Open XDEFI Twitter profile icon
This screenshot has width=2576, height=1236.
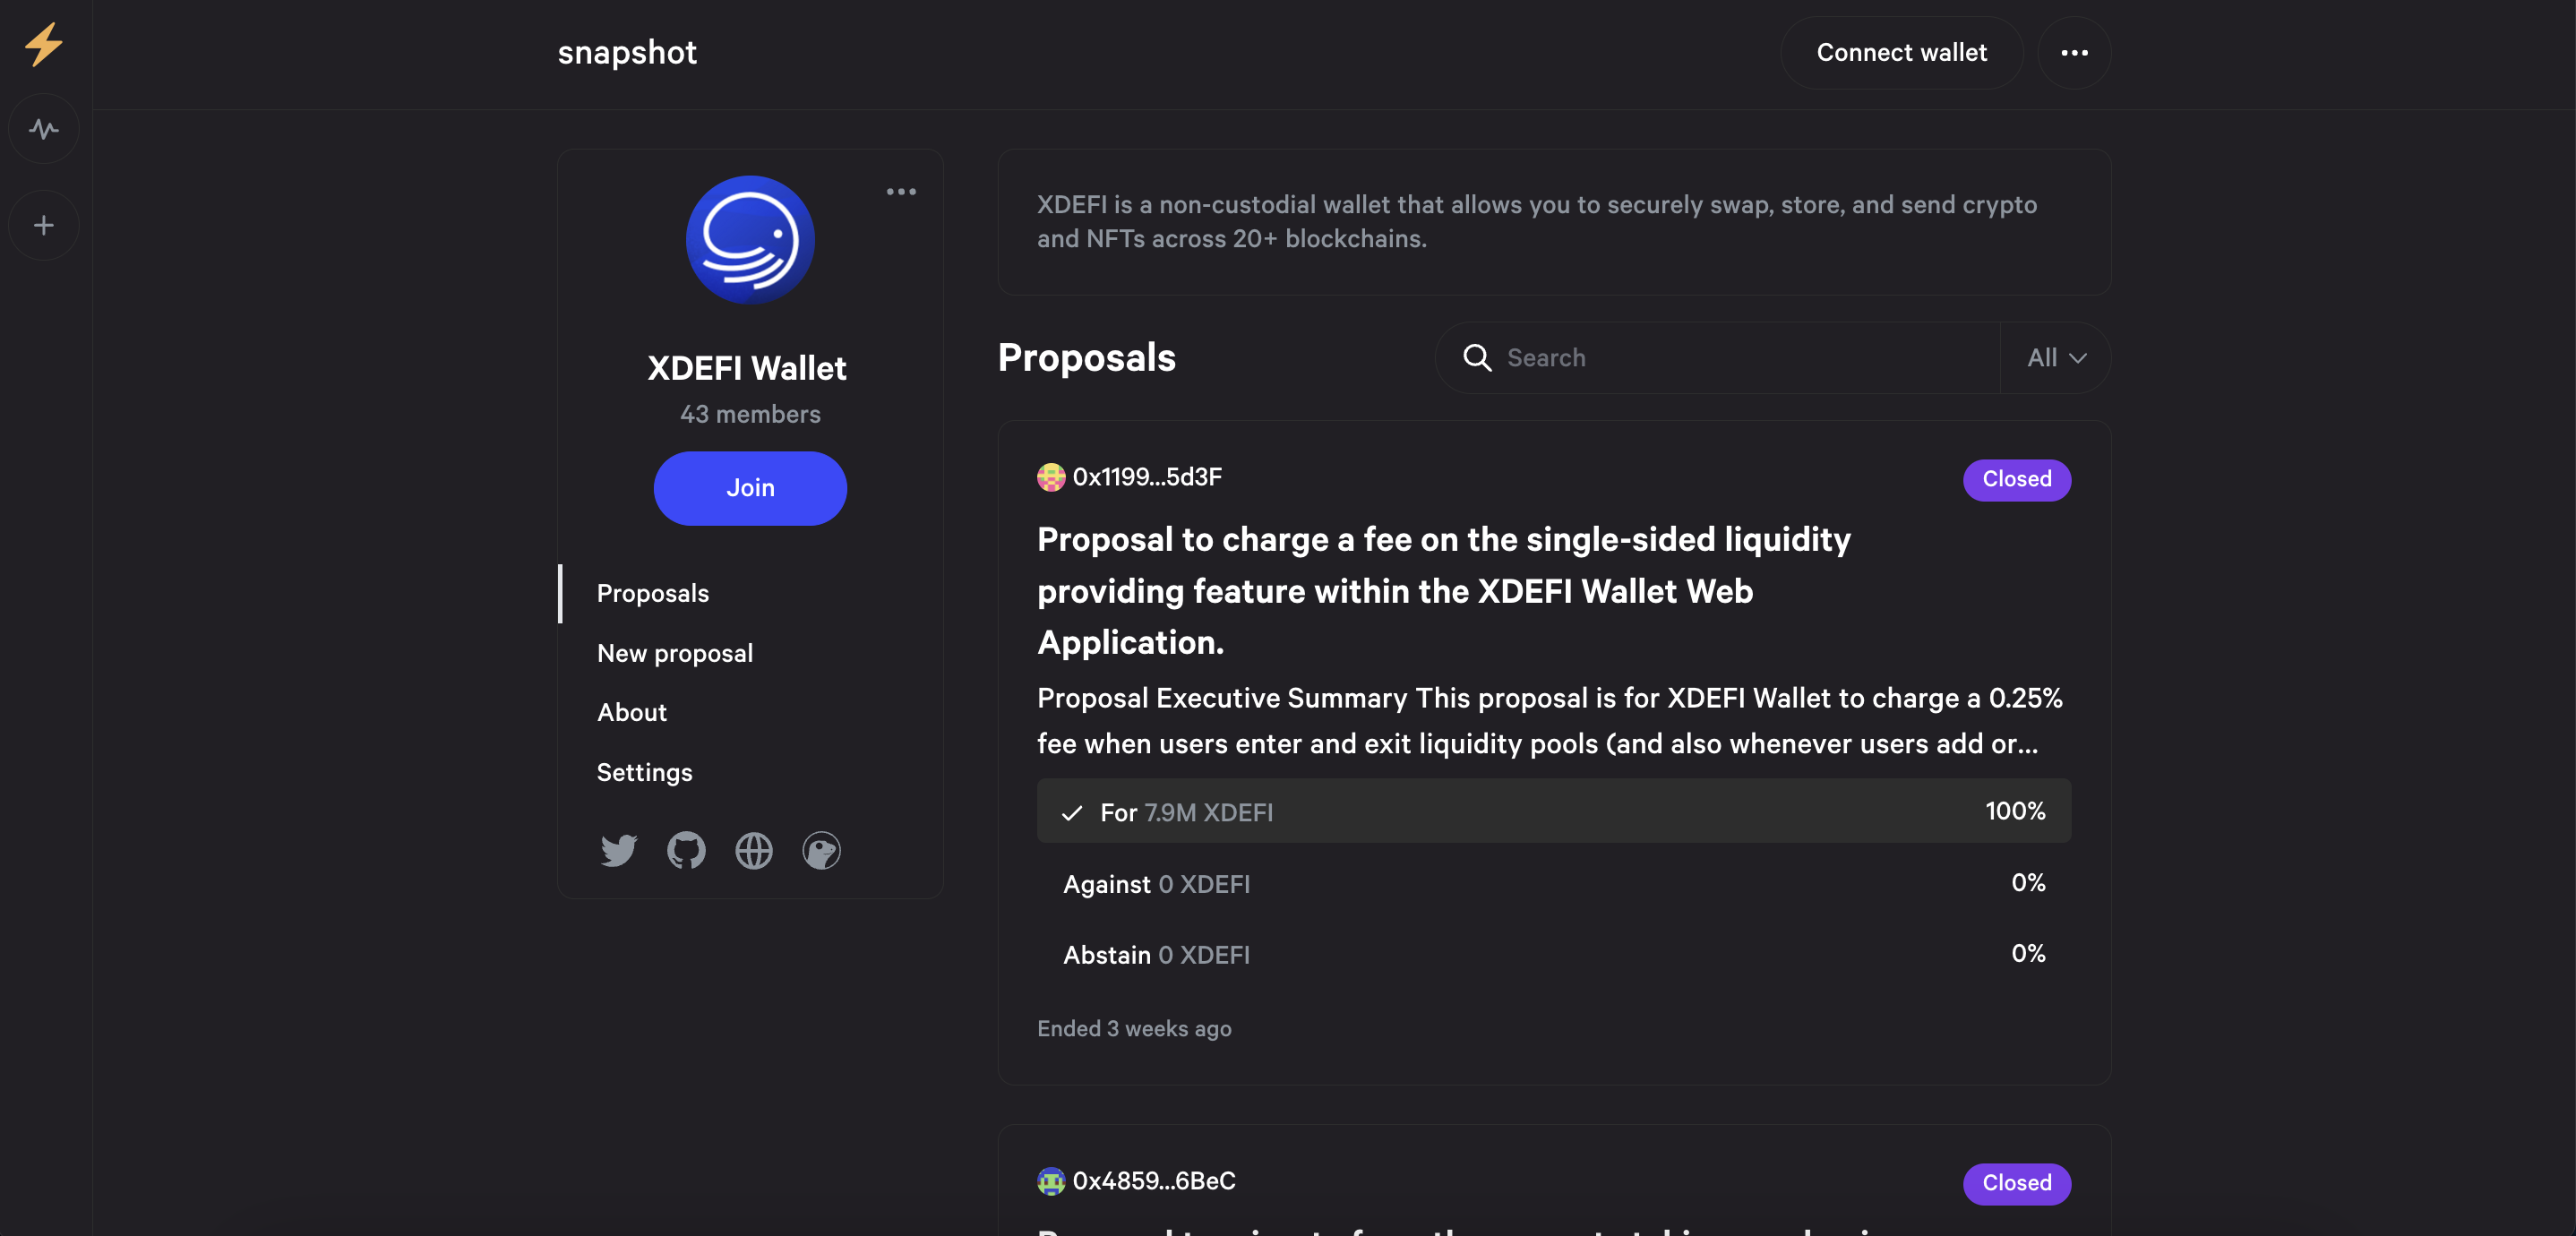pos(618,850)
